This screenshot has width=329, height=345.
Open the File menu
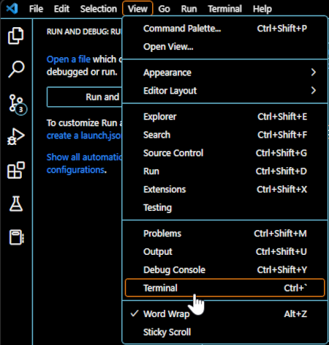coord(36,9)
